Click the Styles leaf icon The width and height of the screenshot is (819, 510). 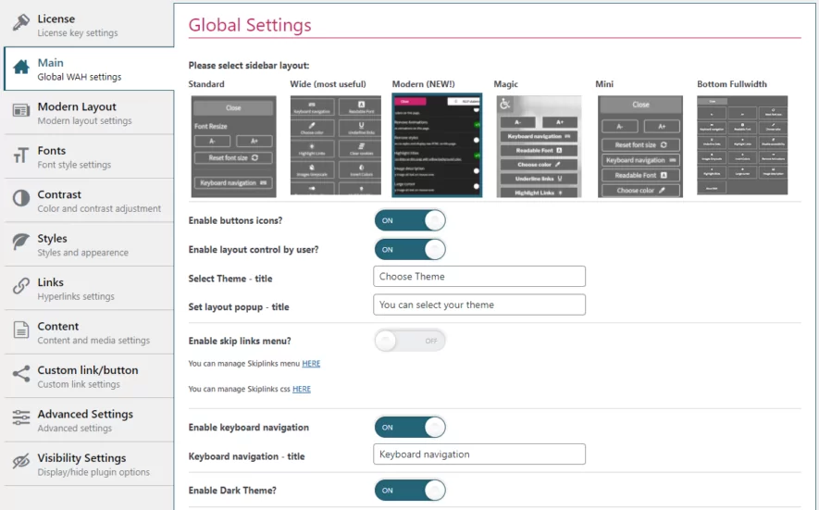(x=21, y=242)
